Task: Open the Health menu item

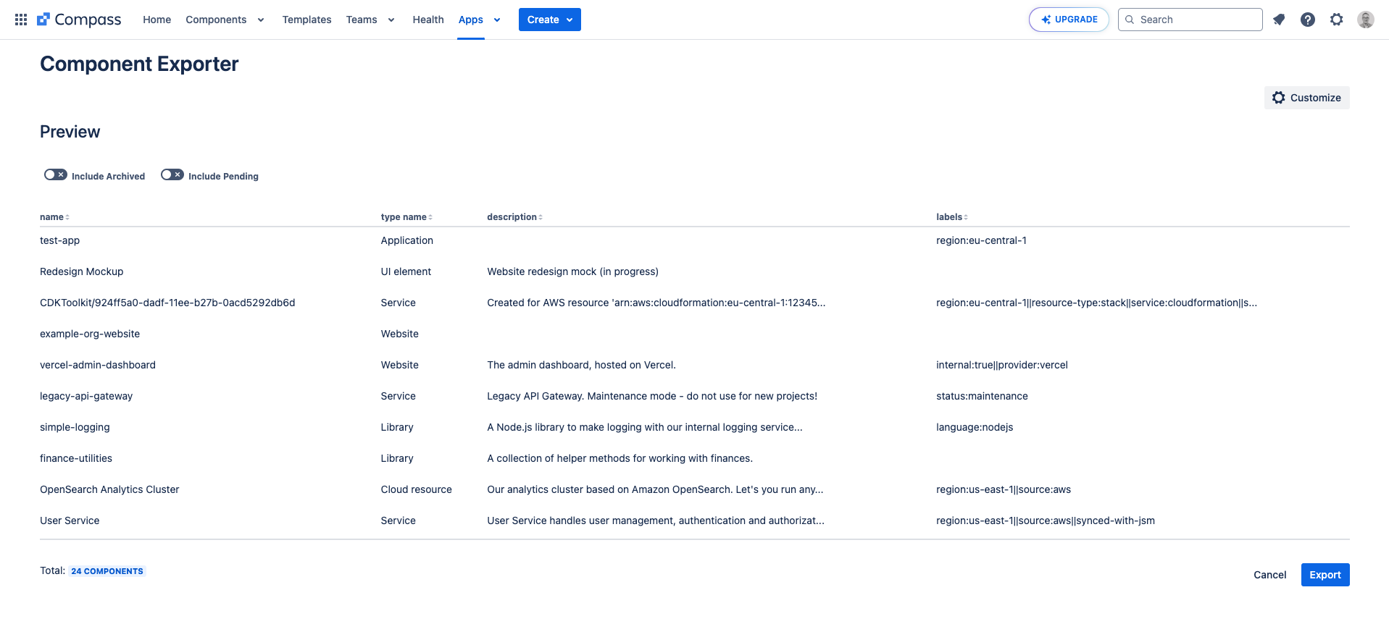Action: [428, 20]
